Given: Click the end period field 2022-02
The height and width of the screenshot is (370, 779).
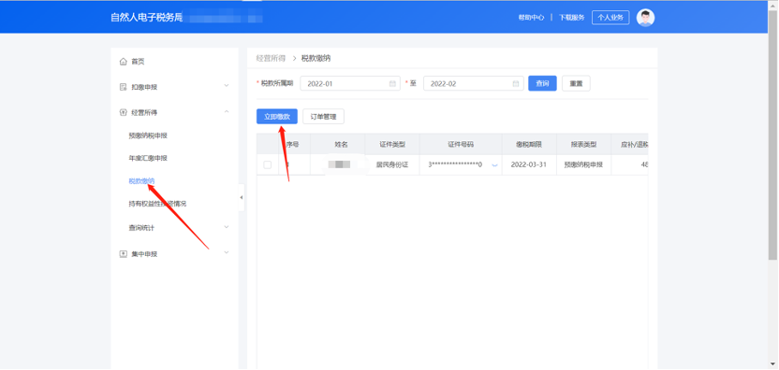Looking at the screenshot, I should (x=474, y=83).
